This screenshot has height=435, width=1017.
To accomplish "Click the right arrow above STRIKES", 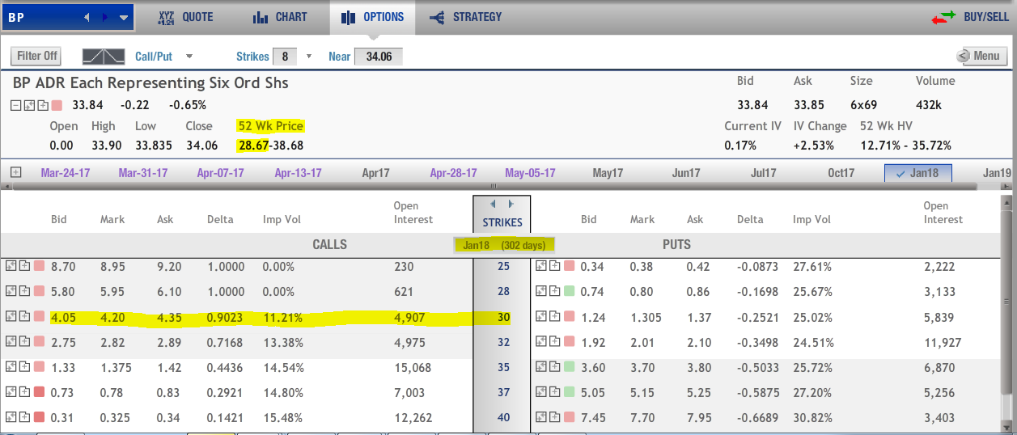I will tap(511, 205).
